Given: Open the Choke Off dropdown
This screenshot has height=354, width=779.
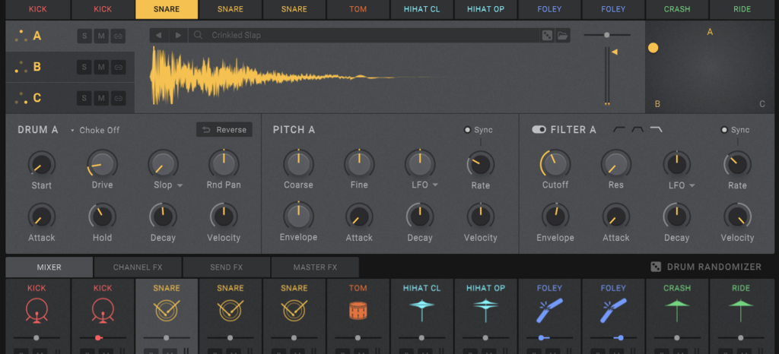Looking at the screenshot, I should [95, 130].
